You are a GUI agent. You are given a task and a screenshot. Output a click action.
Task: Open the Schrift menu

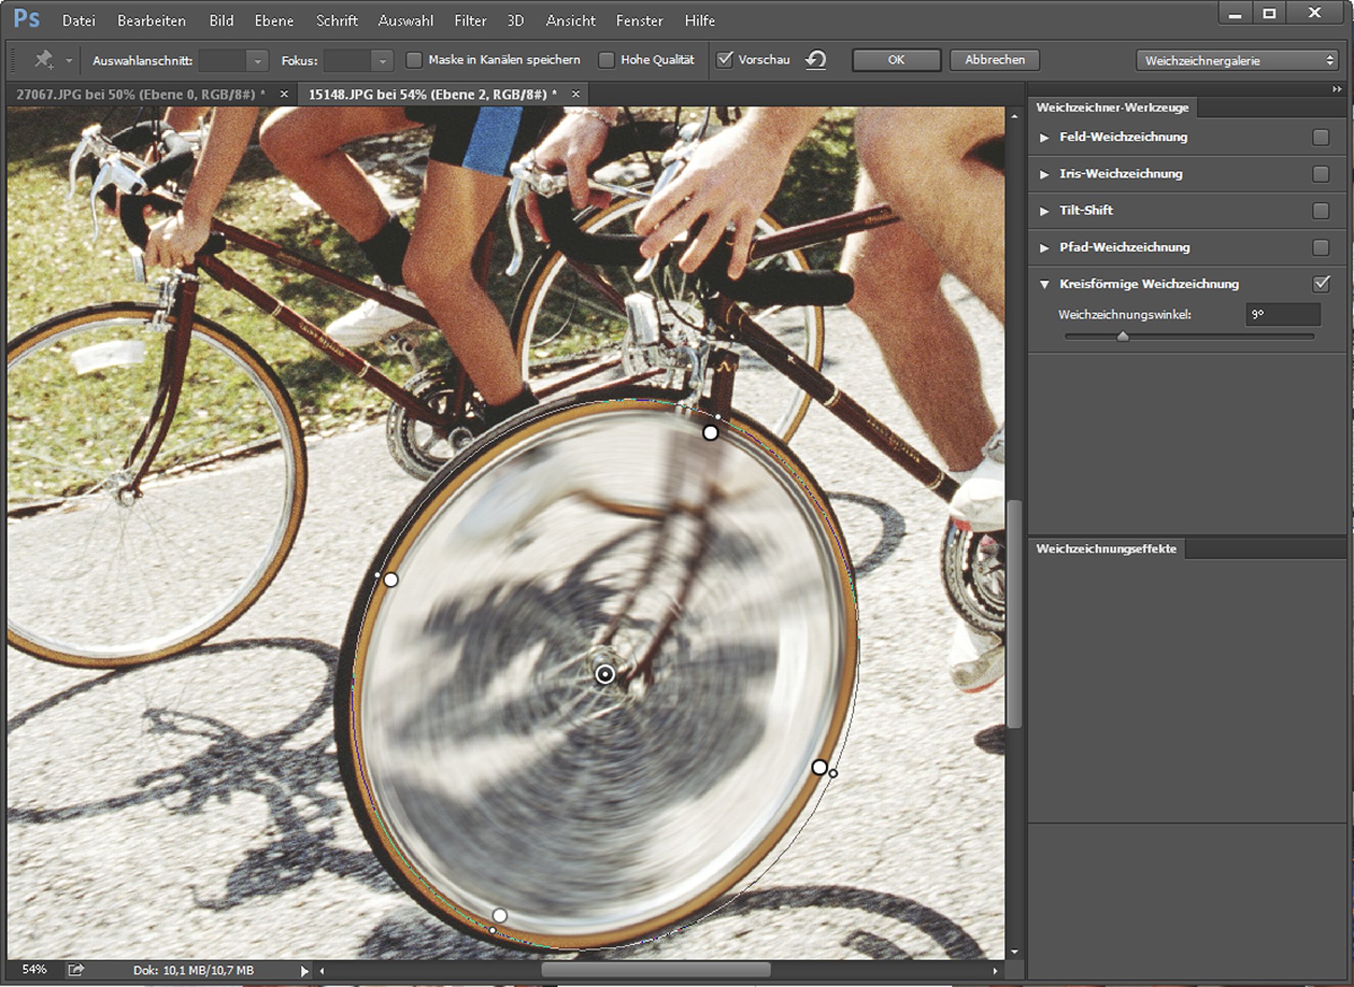(337, 21)
